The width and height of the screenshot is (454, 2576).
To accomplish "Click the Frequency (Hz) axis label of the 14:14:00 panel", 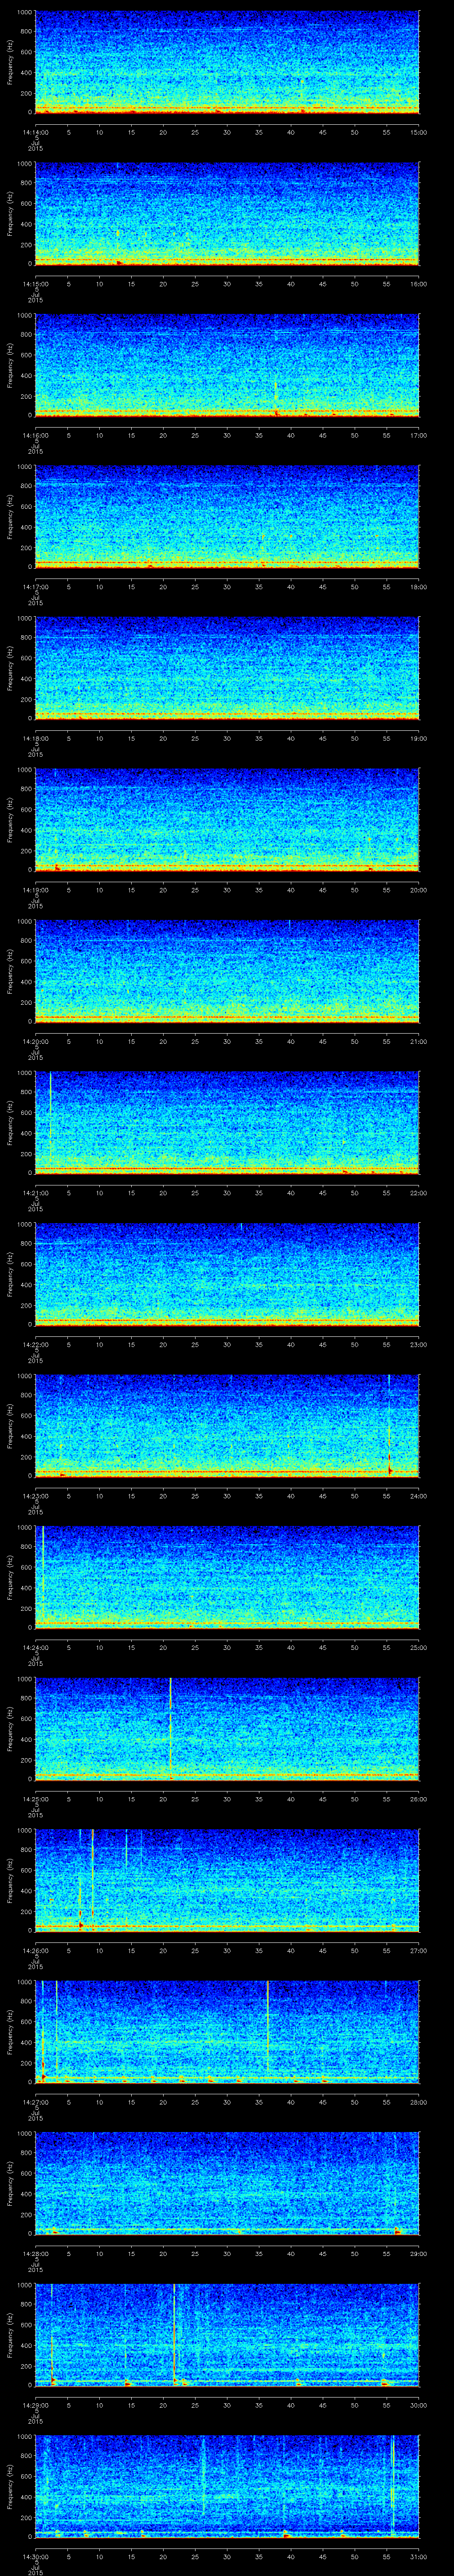I will (10, 62).
